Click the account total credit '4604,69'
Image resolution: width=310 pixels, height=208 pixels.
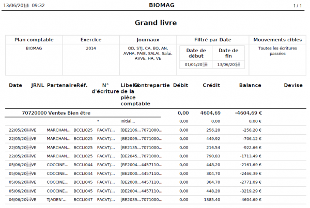(210, 113)
